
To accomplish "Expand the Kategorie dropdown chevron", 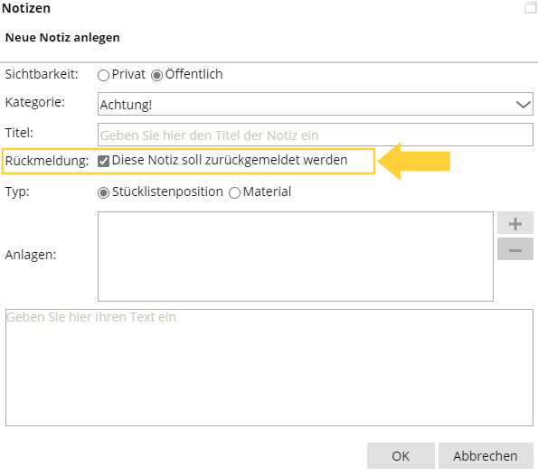I will pyautogui.click(x=523, y=104).
